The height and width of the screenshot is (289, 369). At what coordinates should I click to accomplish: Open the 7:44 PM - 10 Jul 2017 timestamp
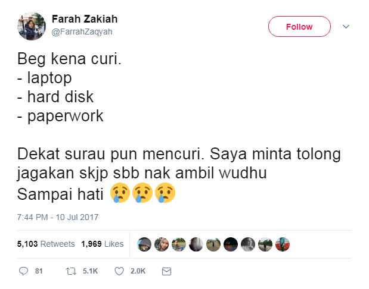coord(58,217)
